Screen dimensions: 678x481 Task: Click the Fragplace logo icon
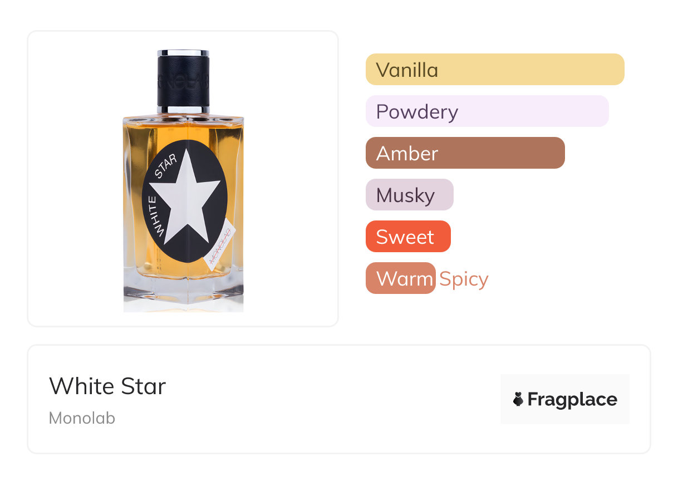point(518,399)
